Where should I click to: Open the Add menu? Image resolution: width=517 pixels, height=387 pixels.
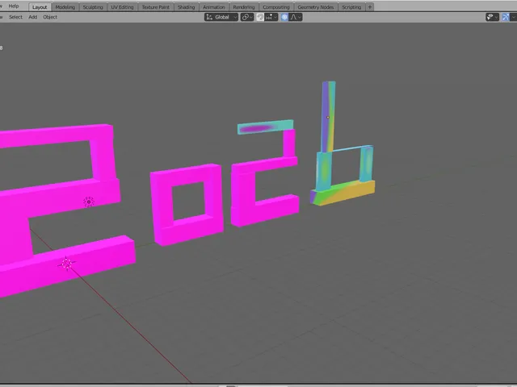point(32,17)
